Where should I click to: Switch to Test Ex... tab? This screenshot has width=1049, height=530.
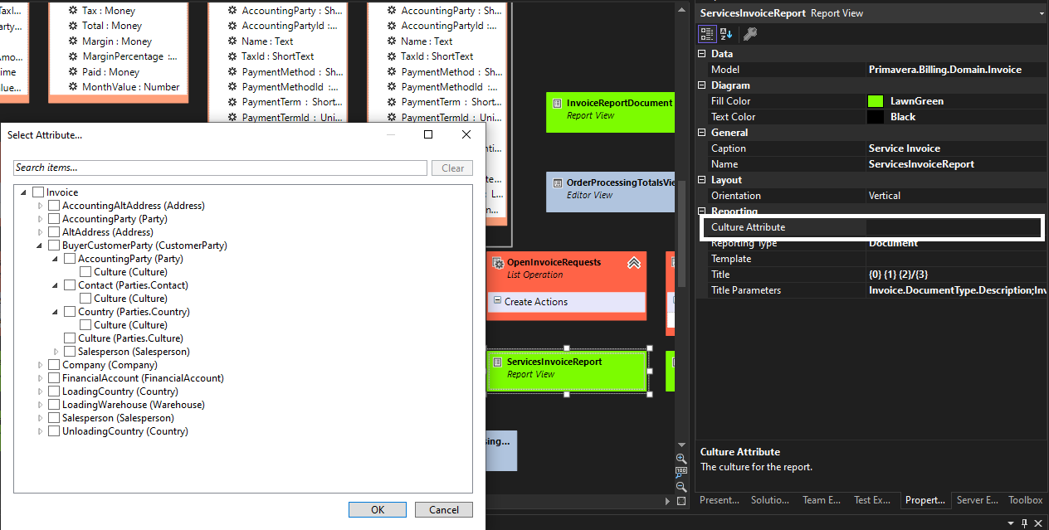pos(872,500)
